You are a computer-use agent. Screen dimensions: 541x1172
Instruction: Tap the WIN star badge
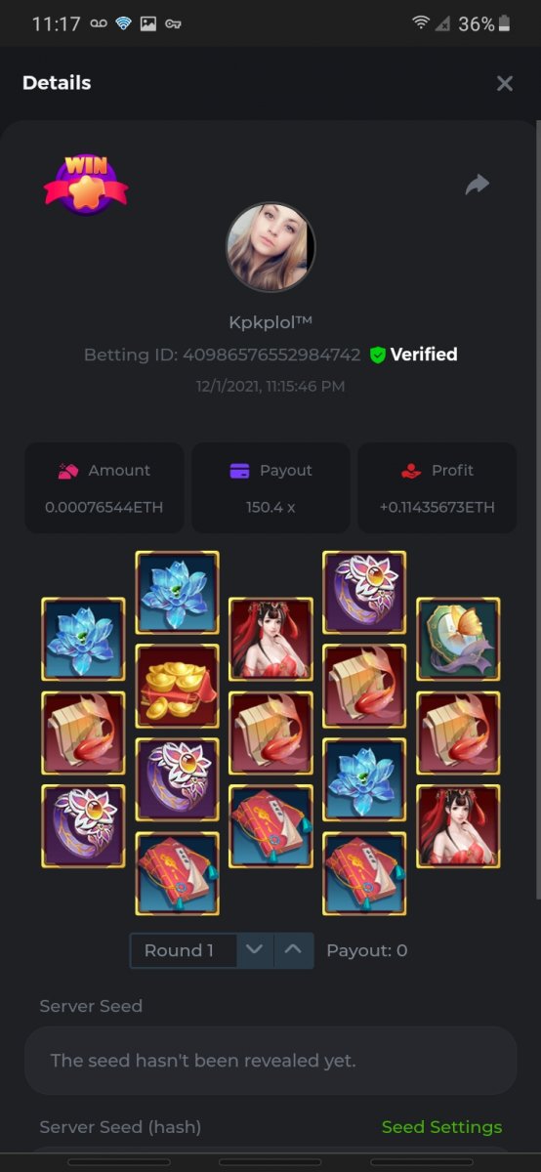86,184
